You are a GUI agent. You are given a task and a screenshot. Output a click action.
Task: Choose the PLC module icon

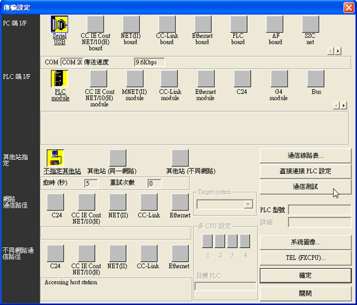(x=59, y=78)
